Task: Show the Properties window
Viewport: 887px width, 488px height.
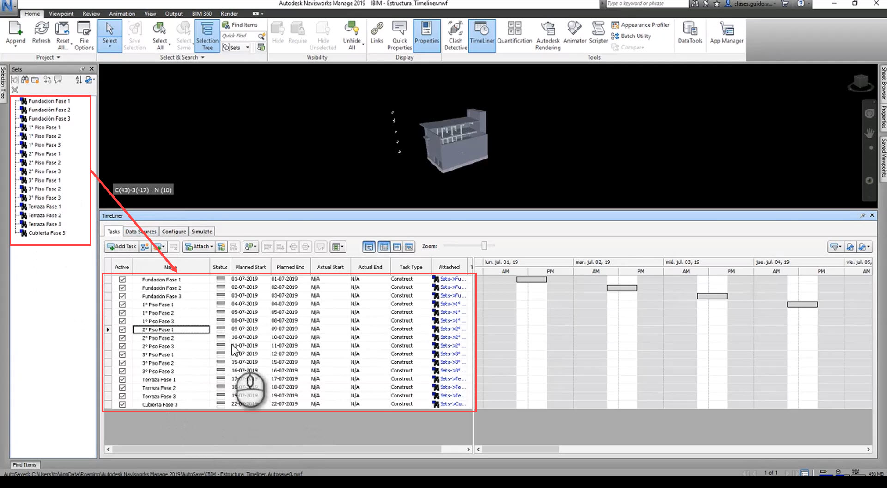Action: 426,36
